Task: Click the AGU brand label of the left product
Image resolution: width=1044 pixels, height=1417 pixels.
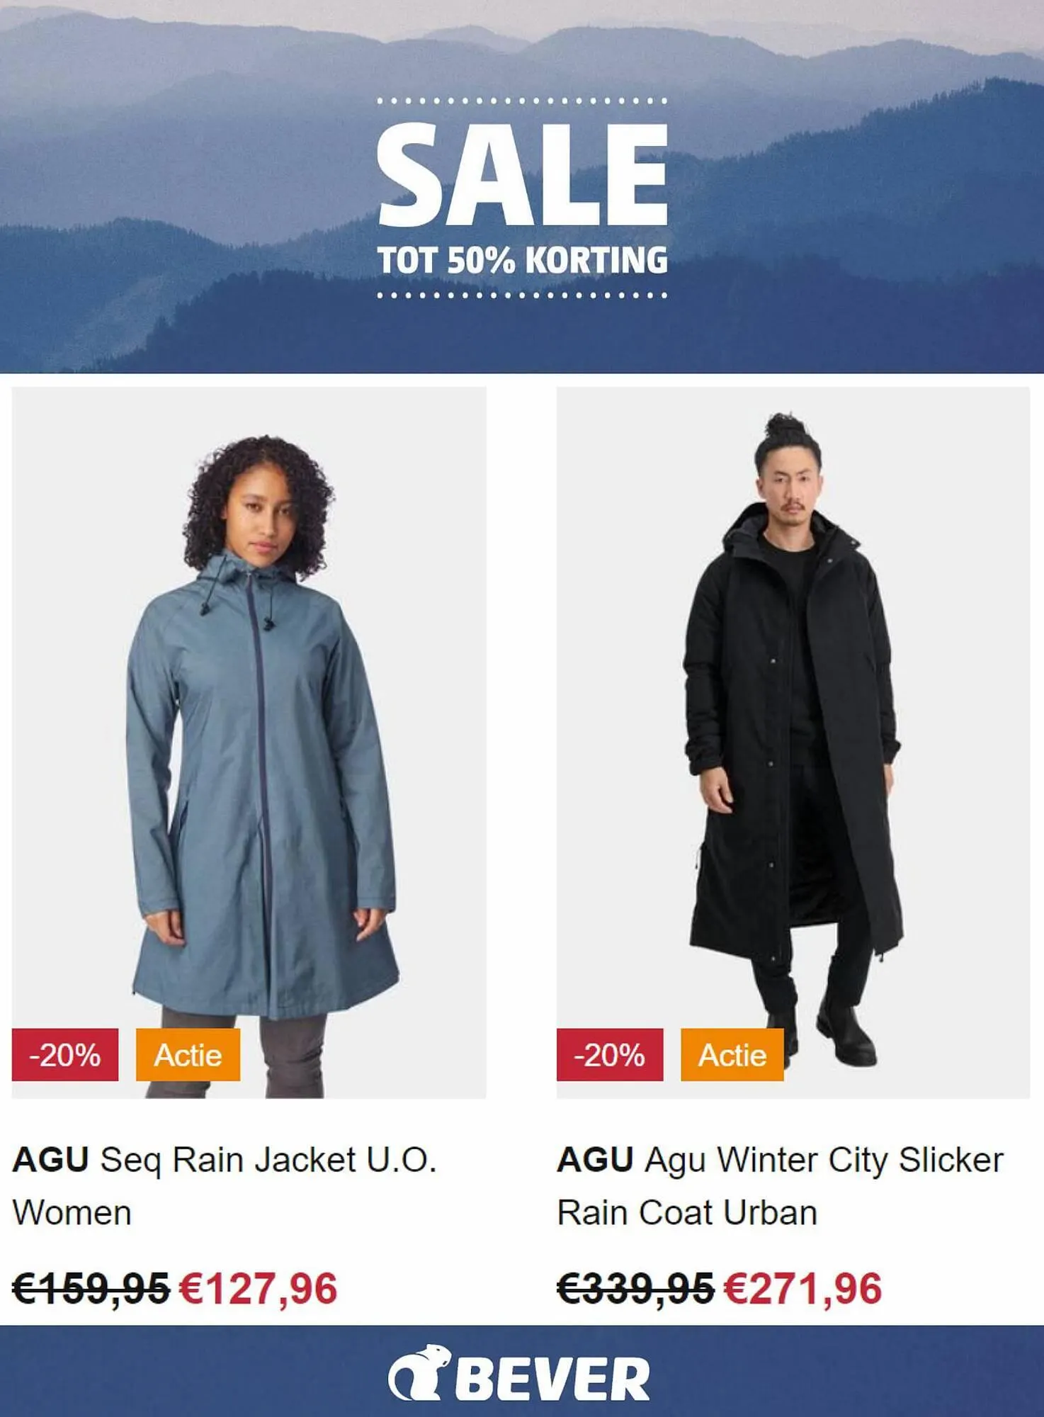Action: pos(50,1161)
